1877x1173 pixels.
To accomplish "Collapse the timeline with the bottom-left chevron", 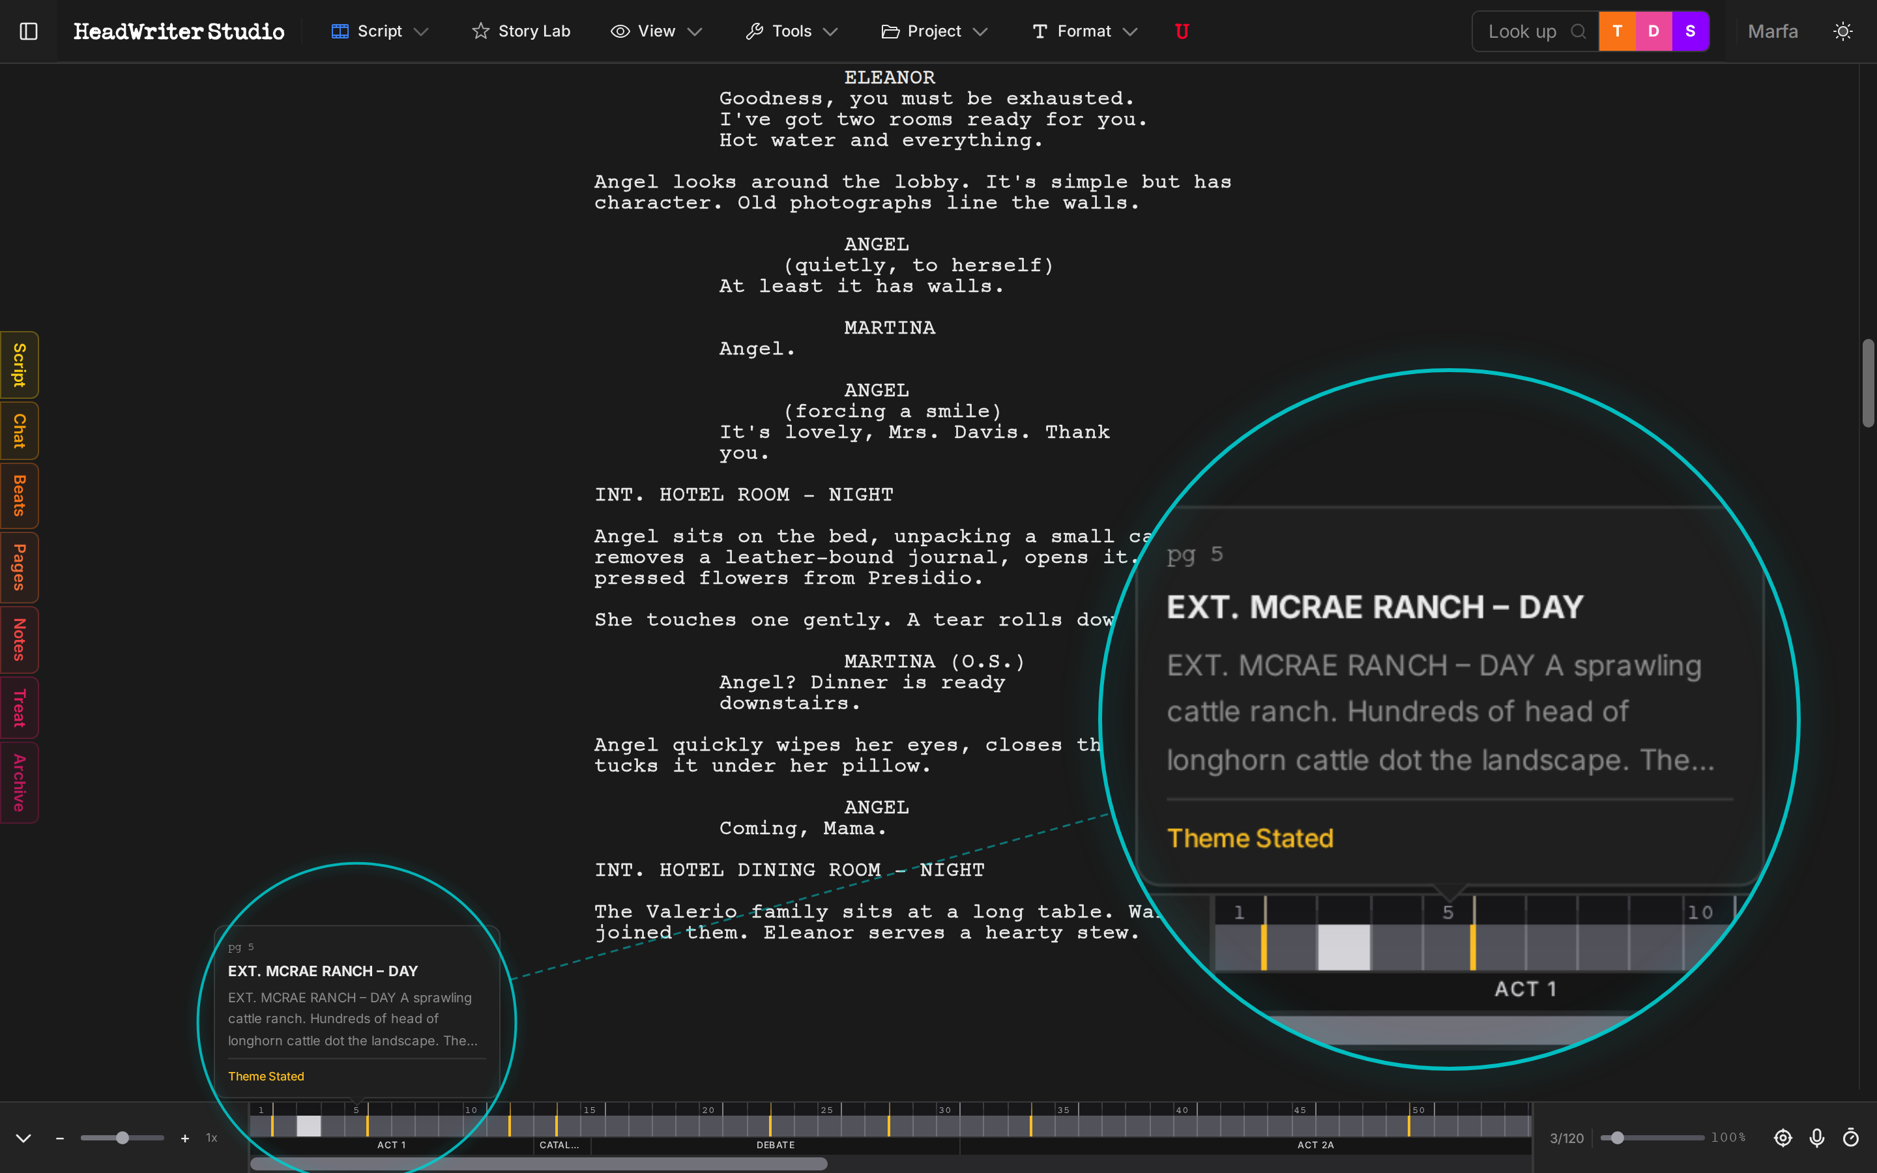I will 23,1137.
